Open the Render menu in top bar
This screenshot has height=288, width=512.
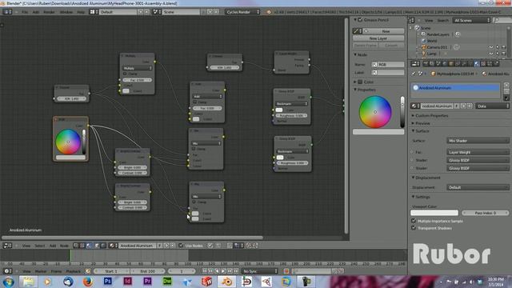pos(49,12)
